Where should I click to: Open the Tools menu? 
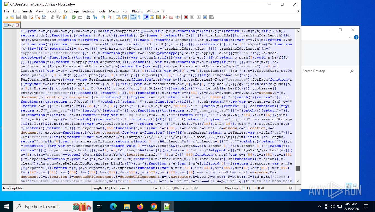click(x=101, y=11)
